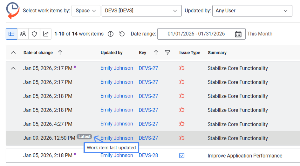Collapse the DEVS-27 history group
This screenshot has width=300, height=166.
point(13,68)
